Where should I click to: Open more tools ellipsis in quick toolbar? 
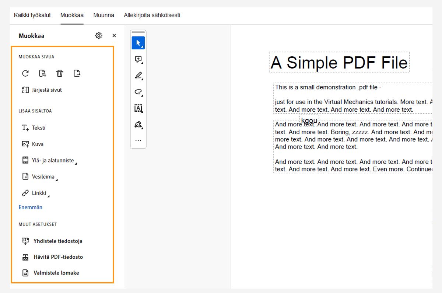138,140
